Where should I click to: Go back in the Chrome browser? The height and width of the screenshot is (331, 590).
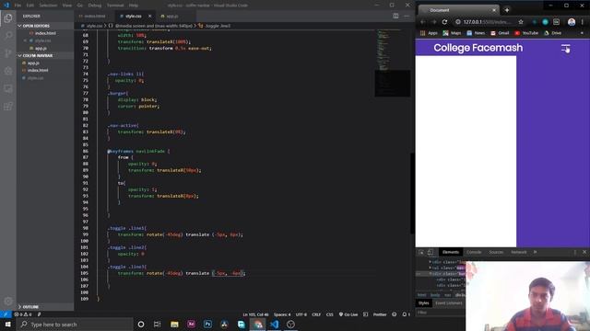(423, 22)
